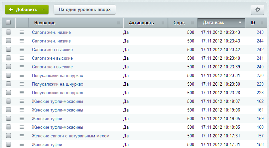This screenshot has height=148, width=269.
Task: Sort by the Сорт. column header
Action: (x=179, y=23)
